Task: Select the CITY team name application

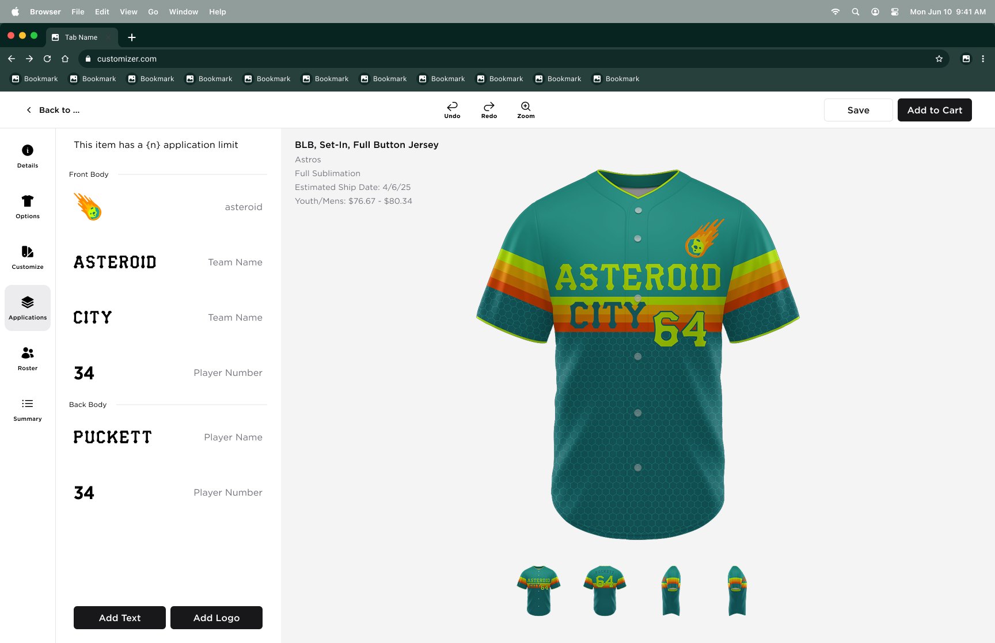Action: (168, 317)
